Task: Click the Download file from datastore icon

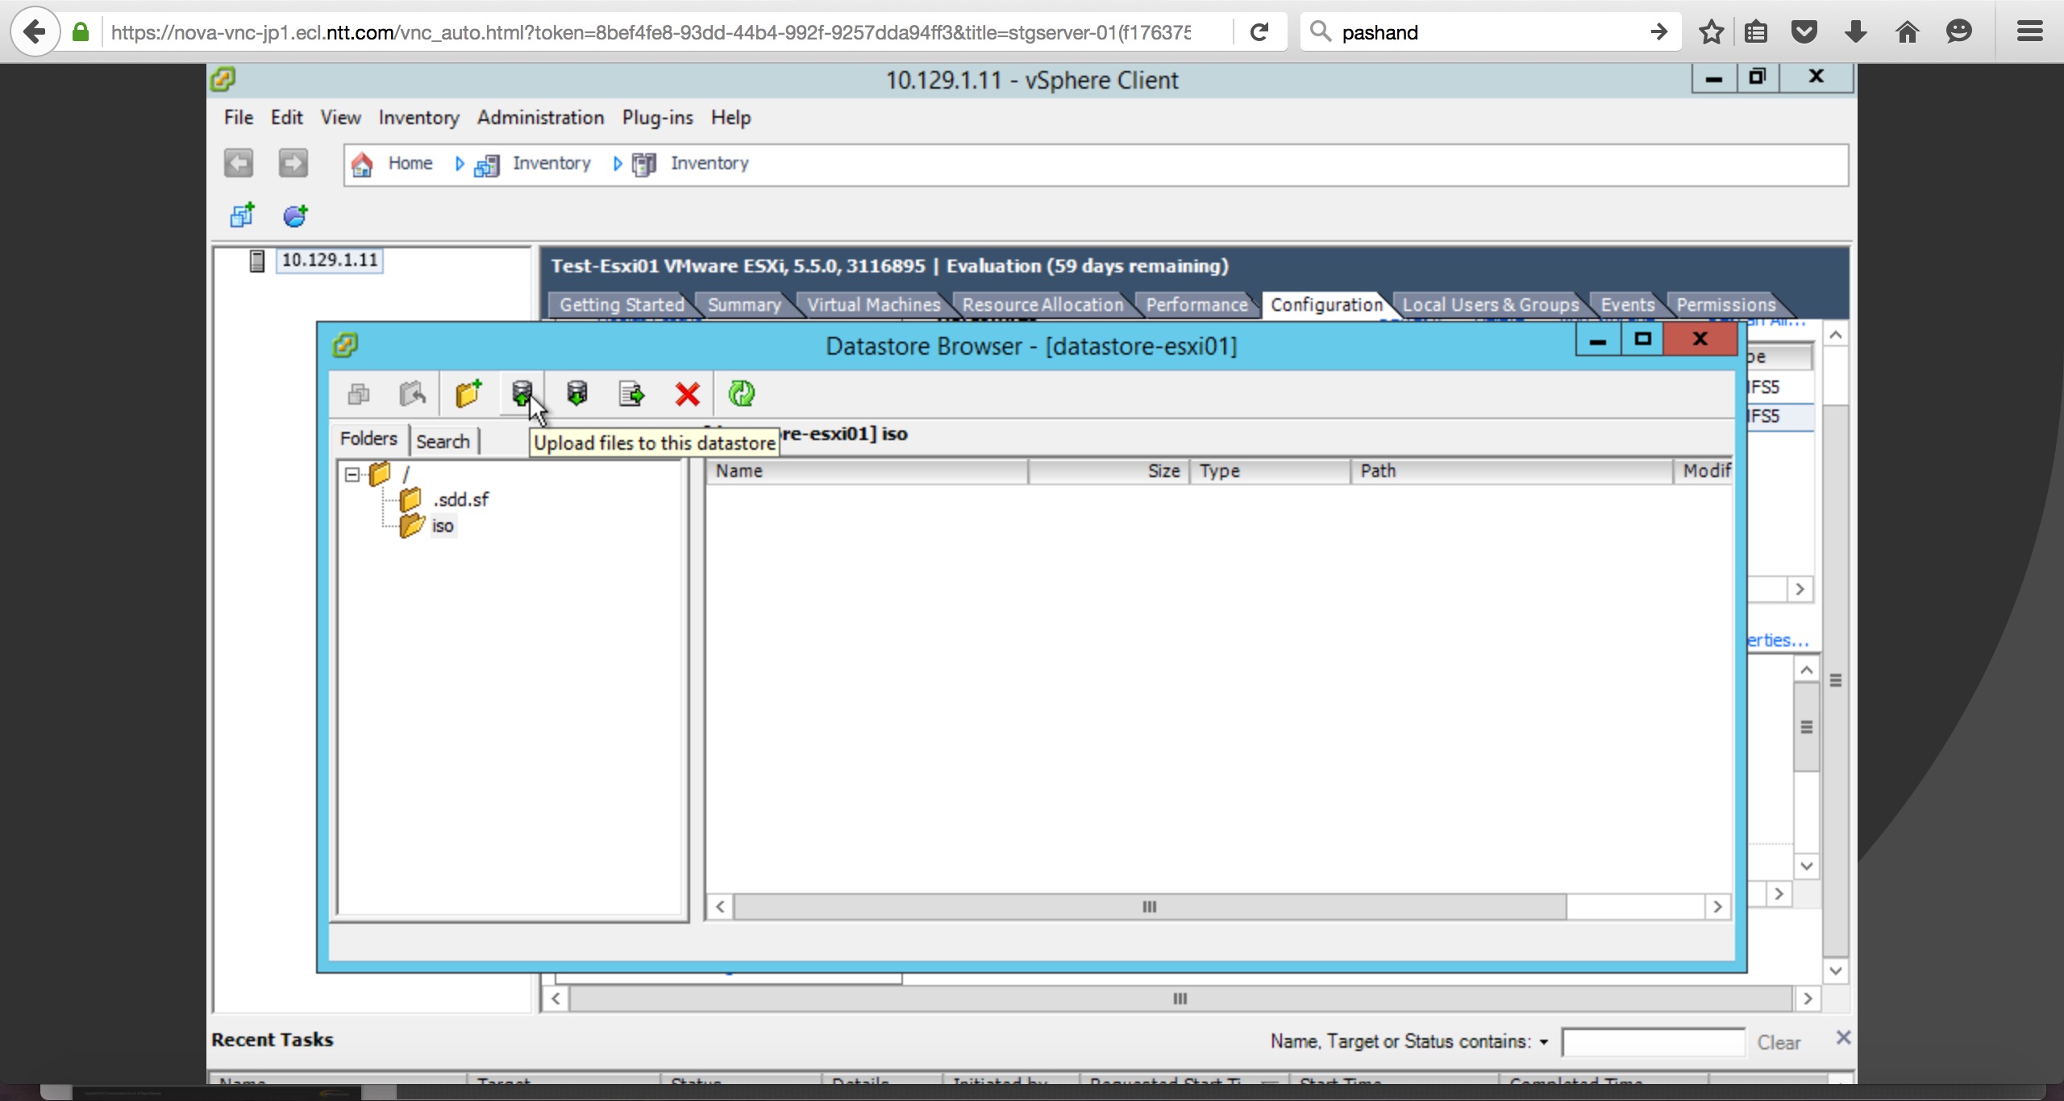Action: pos(576,393)
